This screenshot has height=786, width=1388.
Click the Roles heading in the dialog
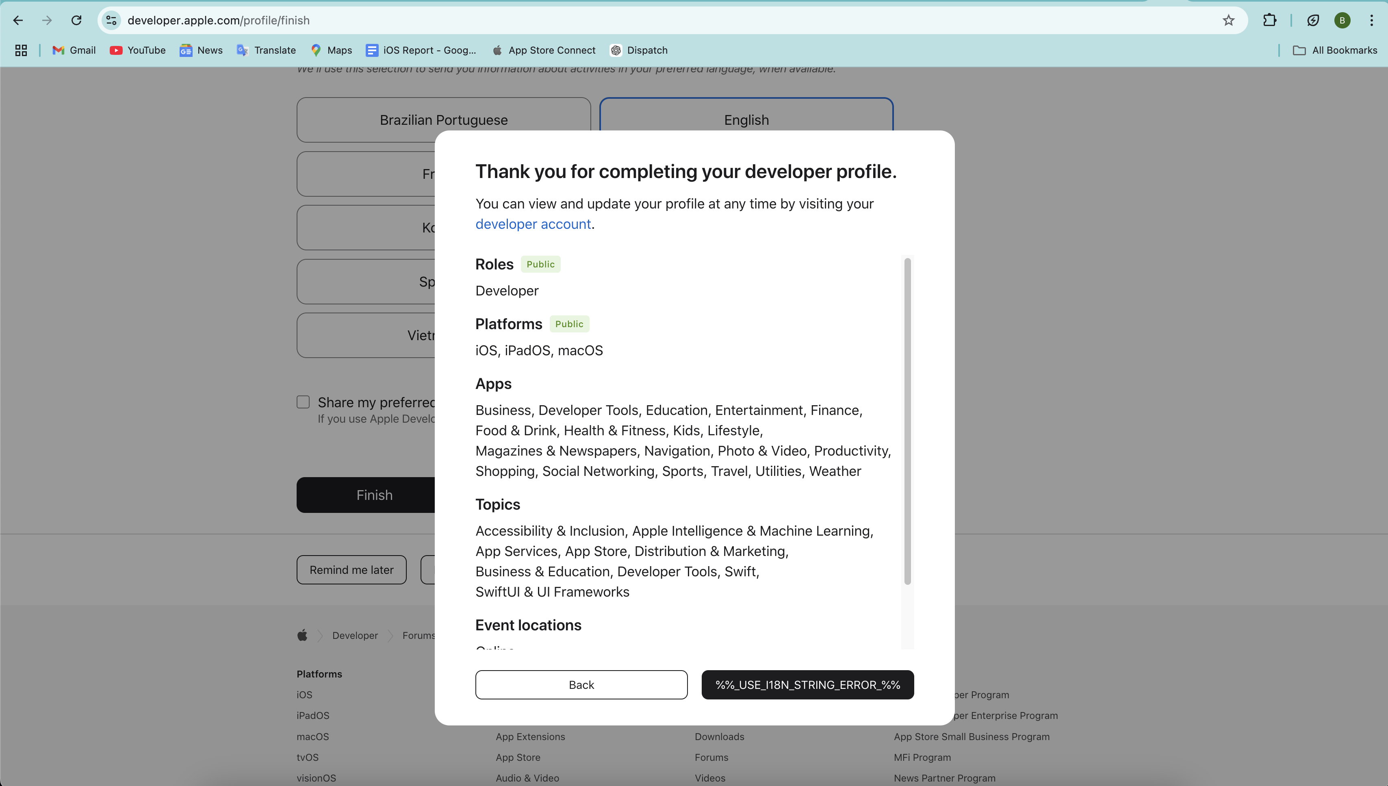(494, 264)
